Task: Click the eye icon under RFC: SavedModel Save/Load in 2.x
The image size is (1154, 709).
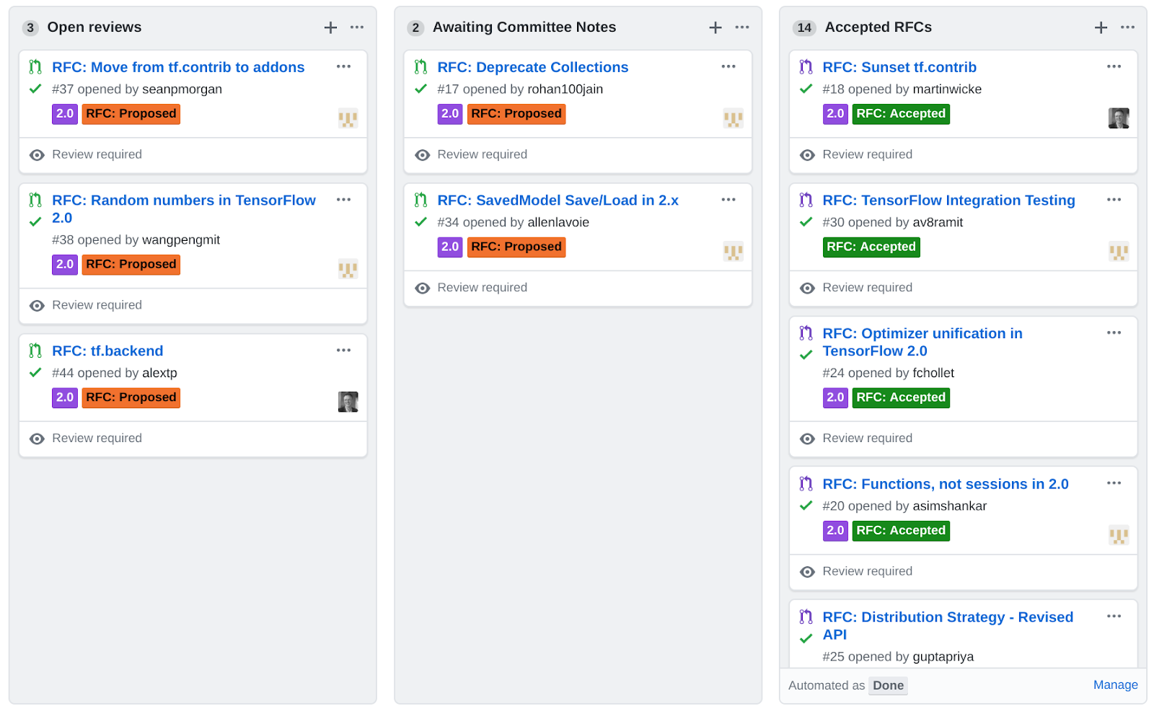Action: [x=422, y=288]
